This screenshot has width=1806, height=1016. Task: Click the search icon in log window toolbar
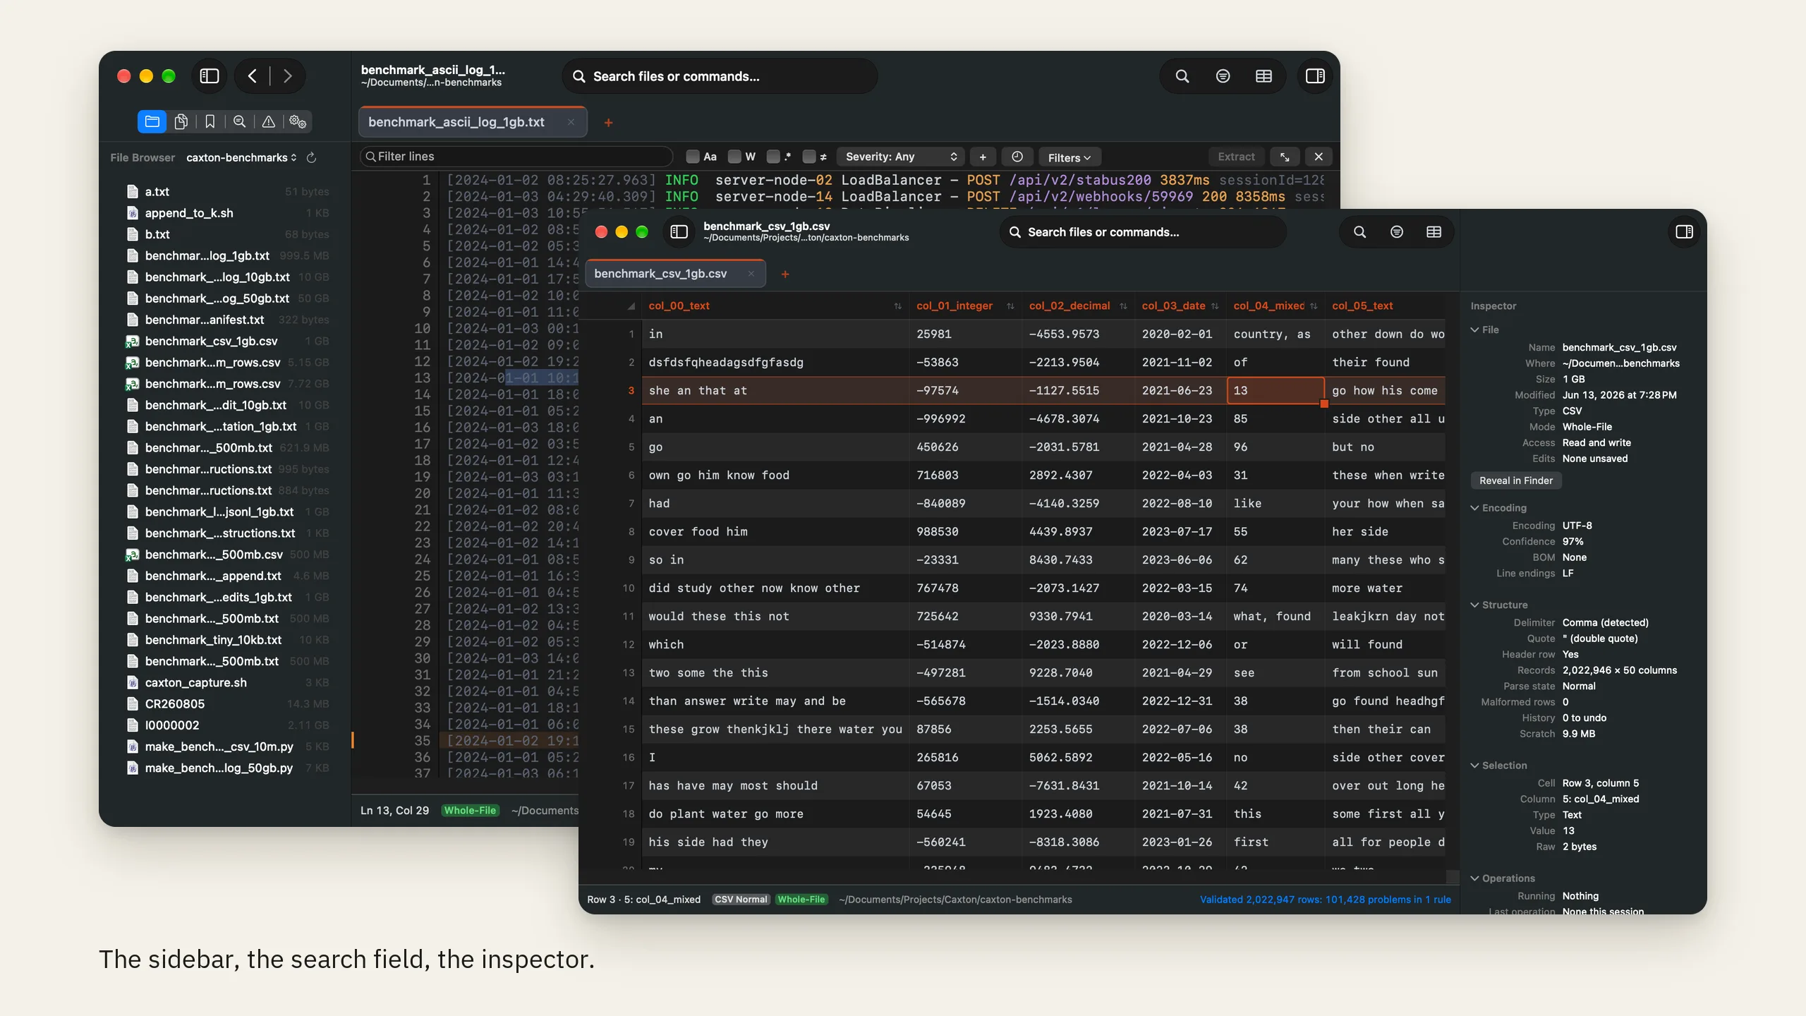pos(1182,76)
